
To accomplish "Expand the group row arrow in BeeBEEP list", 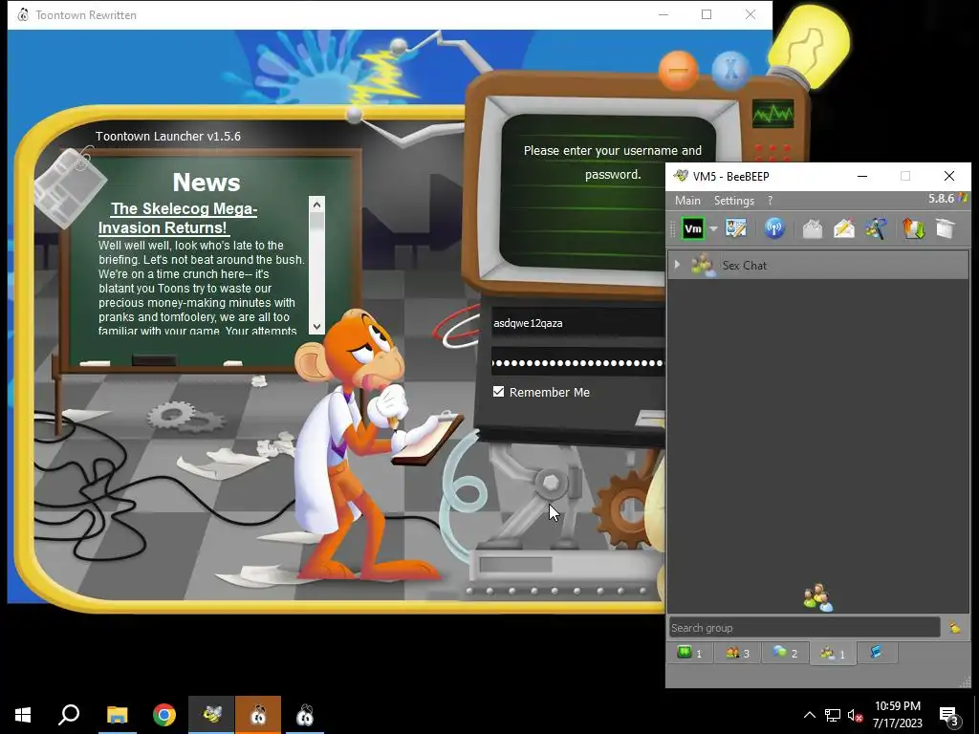I will pyautogui.click(x=677, y=265).
